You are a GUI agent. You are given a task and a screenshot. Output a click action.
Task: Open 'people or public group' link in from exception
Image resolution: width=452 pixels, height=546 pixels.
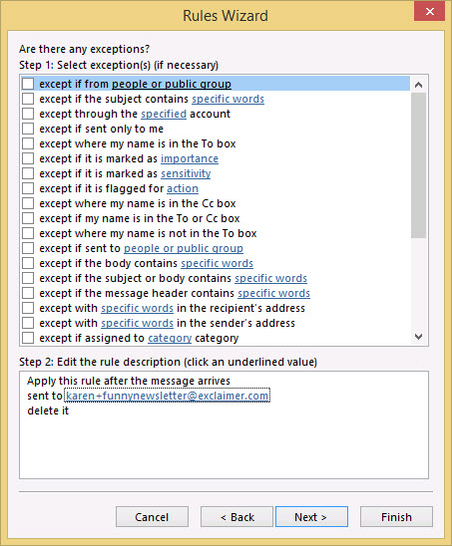click(x=172, y=84)
